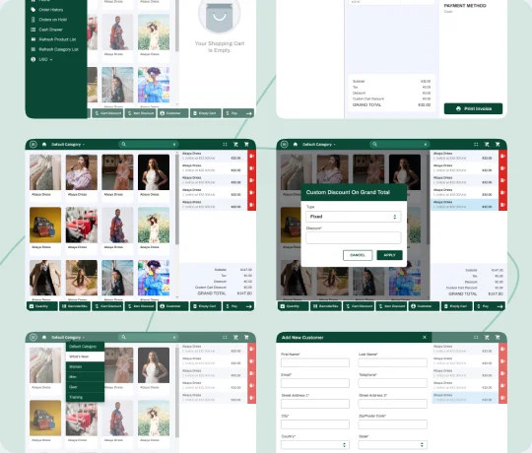Click hamburger menu icon on the discount dialog screen
The width and height of the screenshot is (532, 453).
(285, 145)
